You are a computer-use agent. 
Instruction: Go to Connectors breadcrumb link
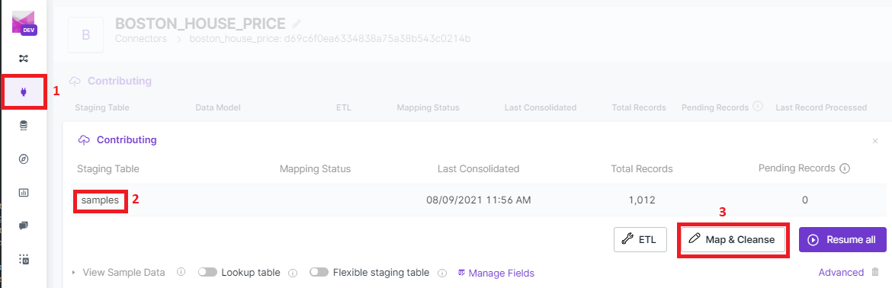pos(141,39)
